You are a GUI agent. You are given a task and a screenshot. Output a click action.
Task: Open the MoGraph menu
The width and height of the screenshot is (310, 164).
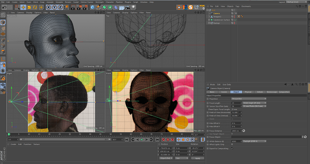click(x=99, y=2)
